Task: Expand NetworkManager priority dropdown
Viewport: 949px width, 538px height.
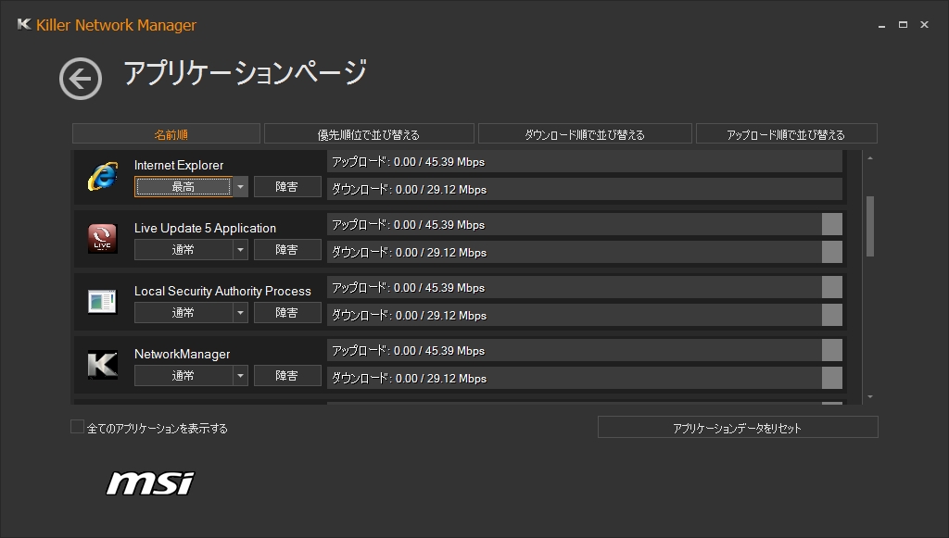Action: click(x=240, y=376)
